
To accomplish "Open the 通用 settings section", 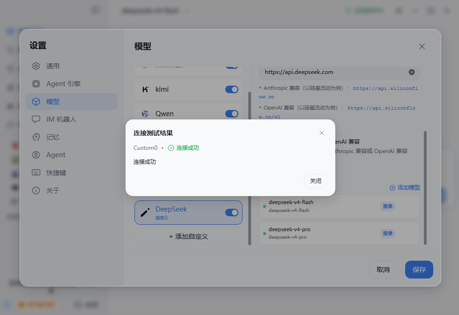I will click(71, 66).
